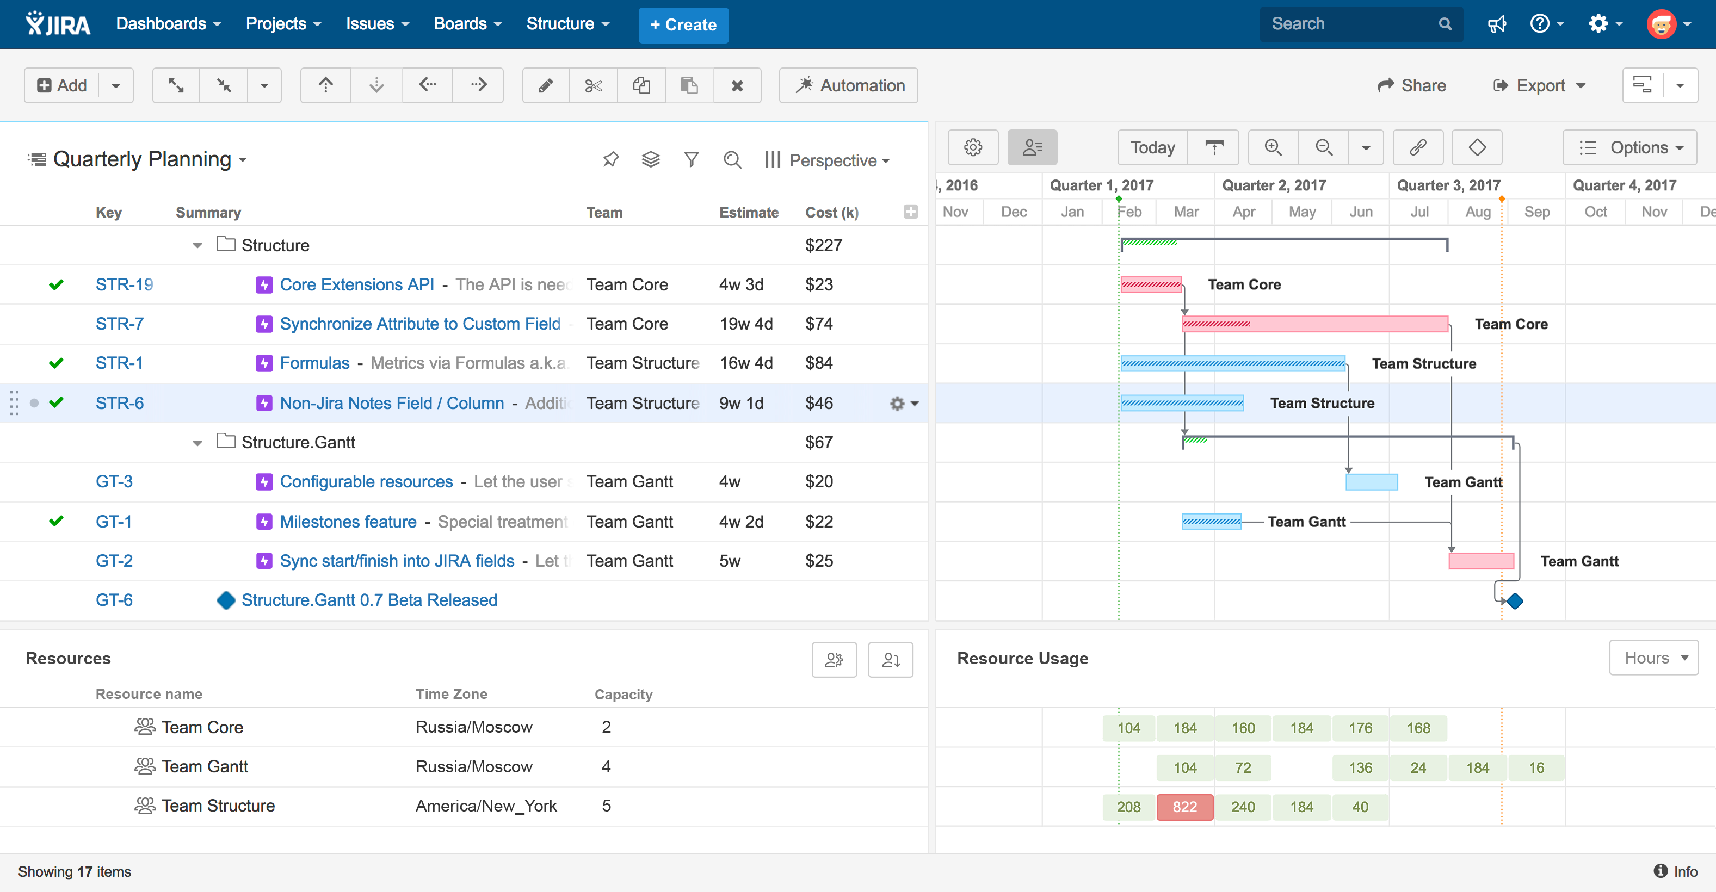
Task: Open the Structure.Gantt 0.7 Beta Released link
Action: pyautogui.click(x=369, y=600)
